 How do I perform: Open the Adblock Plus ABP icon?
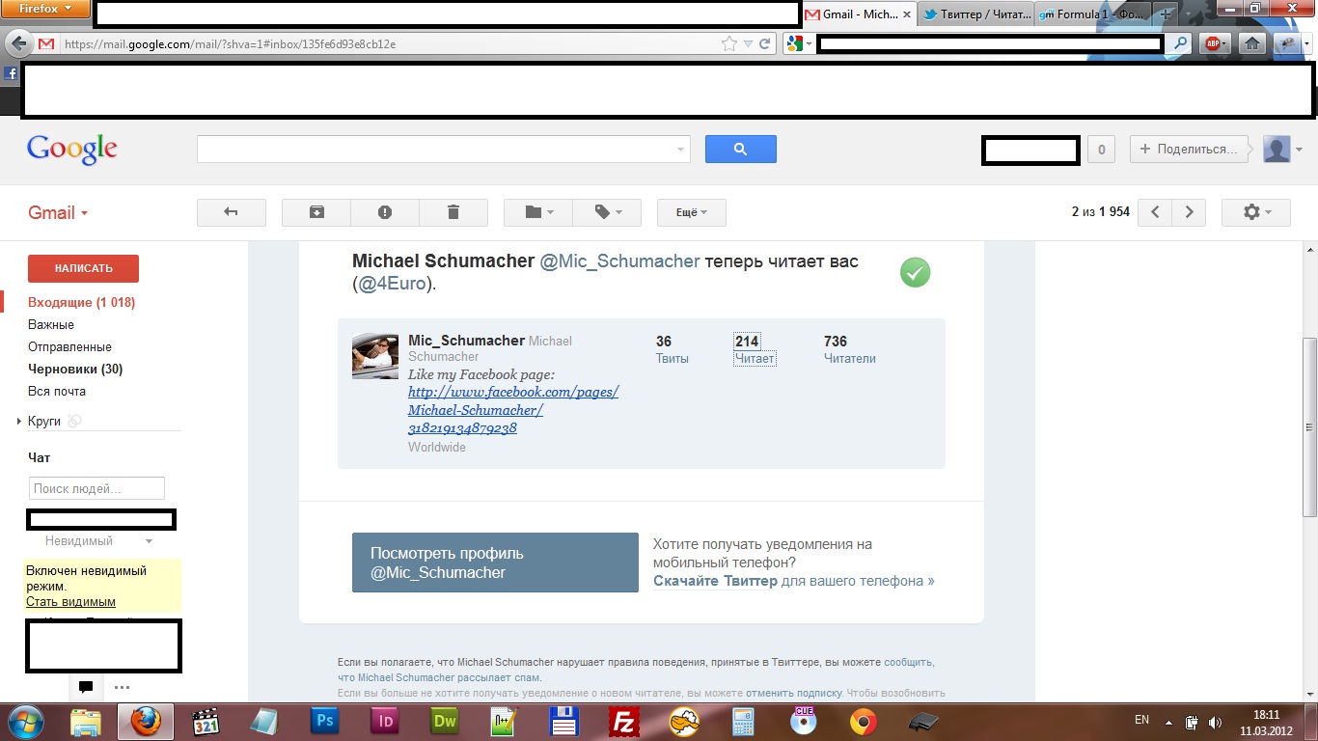click(1215, 43)
